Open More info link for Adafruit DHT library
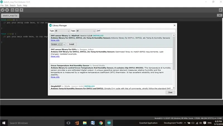 [x=55, y=40]
